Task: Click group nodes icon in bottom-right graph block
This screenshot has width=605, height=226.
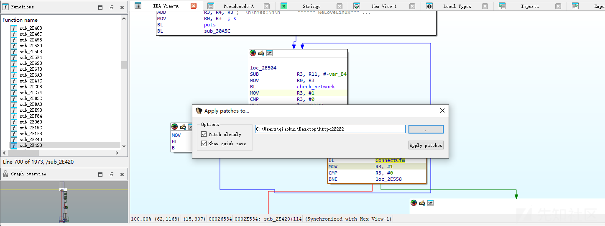Action: (x=431, y=203)
